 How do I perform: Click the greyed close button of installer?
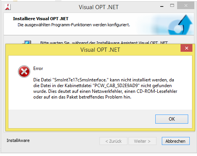coord(186,5)
